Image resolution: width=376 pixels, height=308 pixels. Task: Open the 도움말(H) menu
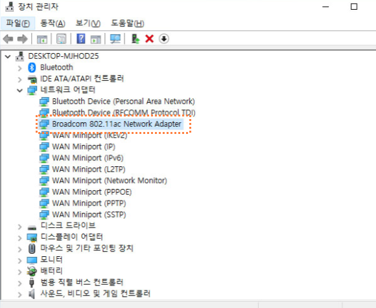127,23
